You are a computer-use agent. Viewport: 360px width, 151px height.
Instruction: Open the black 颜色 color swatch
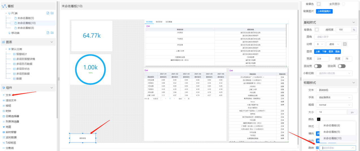click(319, 119)
